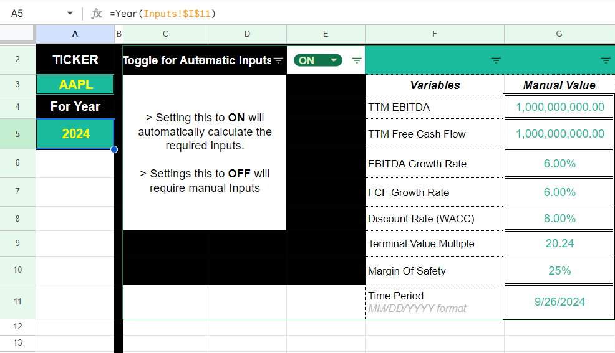Click the 8.00% Discount Rate value cell
The height and width of the screenshot is (353, 615).
[559, 219]
